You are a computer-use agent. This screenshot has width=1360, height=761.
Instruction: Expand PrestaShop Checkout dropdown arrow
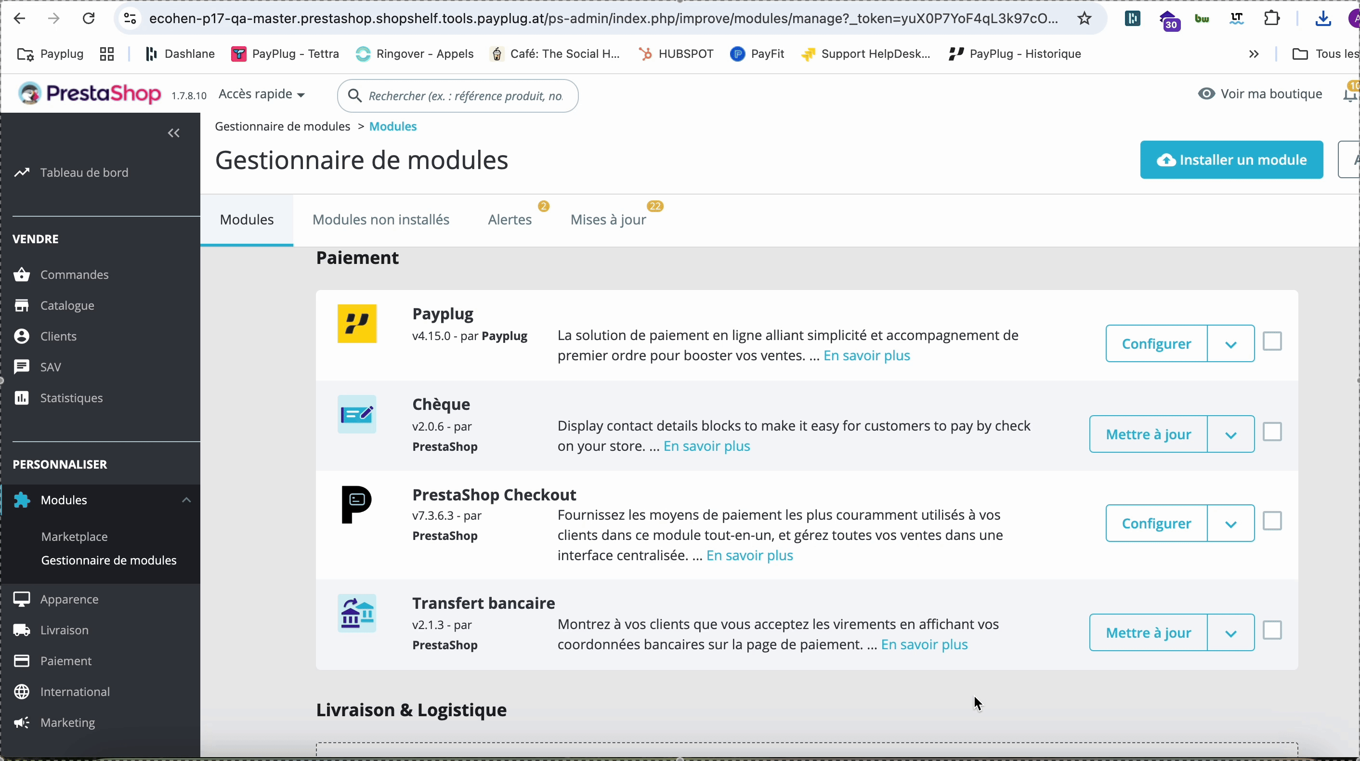[1231, 523]
